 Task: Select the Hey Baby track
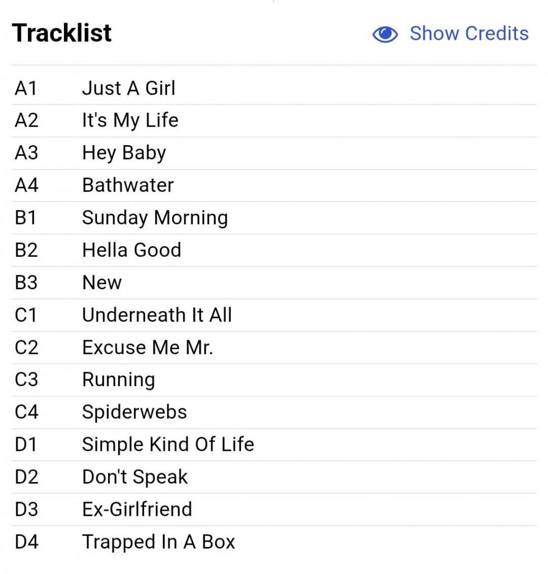pos(124,153)
